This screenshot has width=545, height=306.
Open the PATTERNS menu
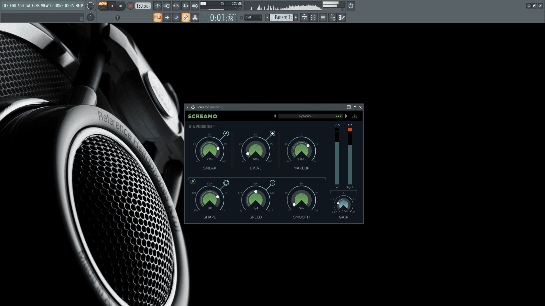coord(32,6)
